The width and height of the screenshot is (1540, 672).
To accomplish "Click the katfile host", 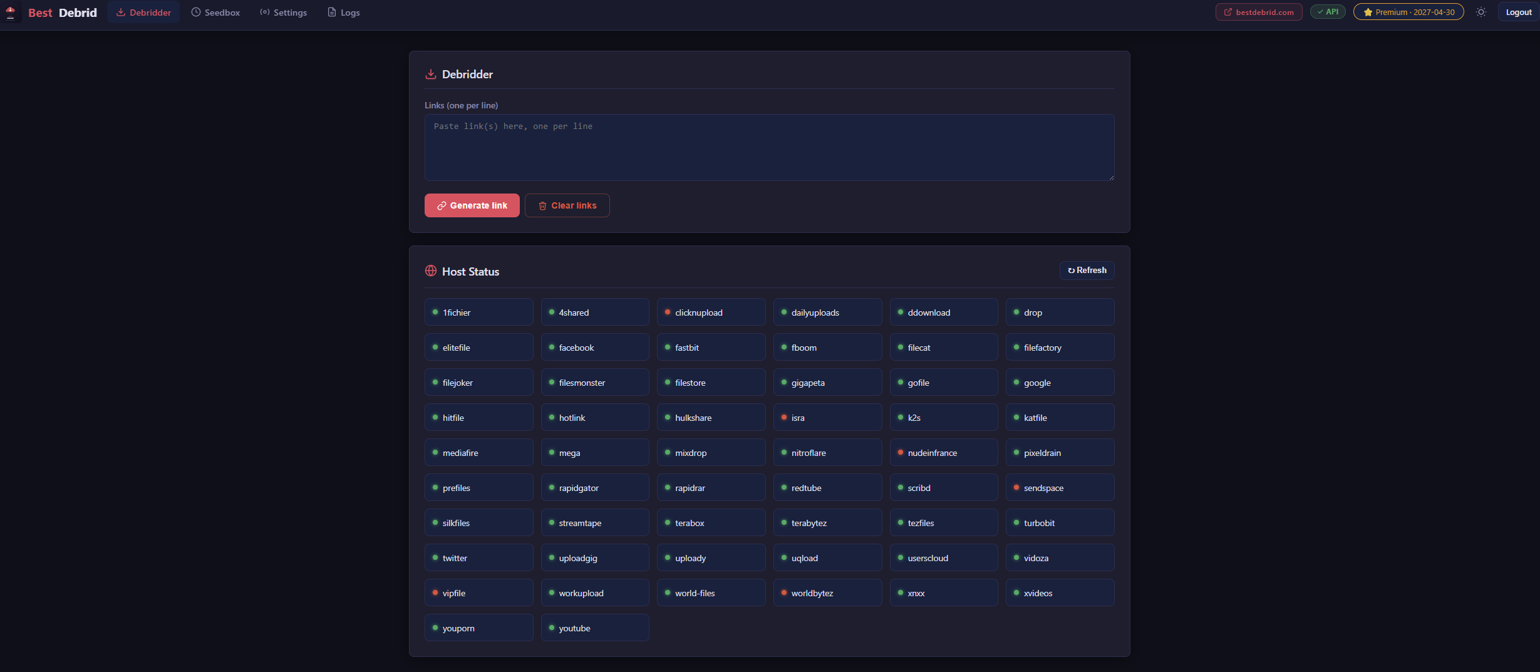I will click(1060, 417).
